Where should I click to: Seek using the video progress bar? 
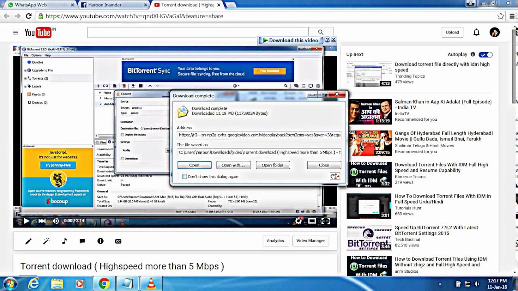175,214
